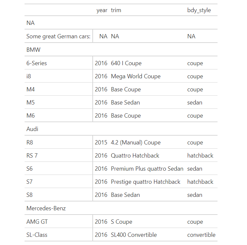Click the Premium Plus quattro Sedan cell
Image resolution: width=247 pixels, height=245 pixels.
point(147,169)
